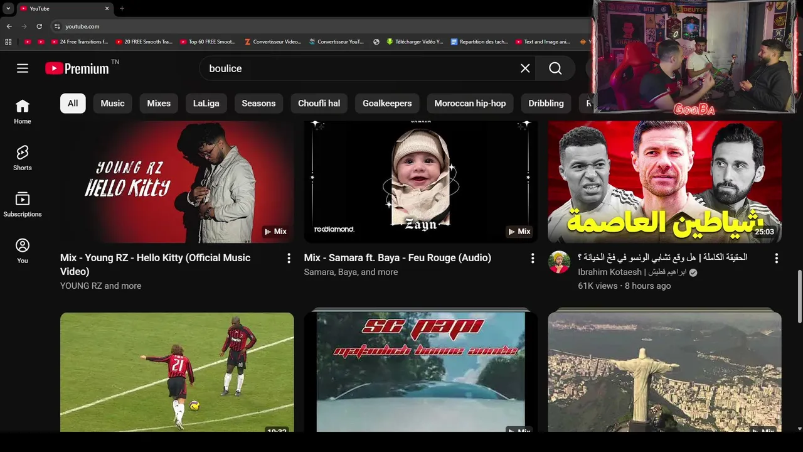Open 'Text and Image ani...' bookmark
This screenshot has width=803, height=452.
click(543, 42)
